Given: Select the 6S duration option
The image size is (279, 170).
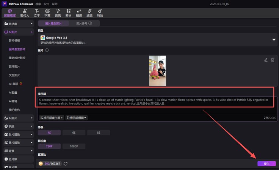Looking at the screenshot, I should 74,133.
